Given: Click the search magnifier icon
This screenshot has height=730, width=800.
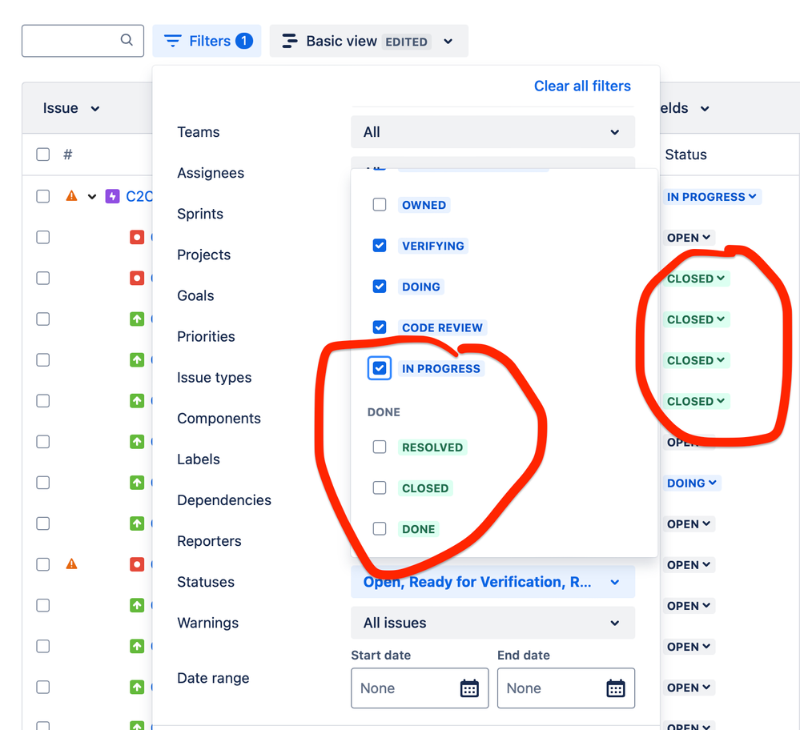Looking at the screenshot, I should [x=127, y=40].
